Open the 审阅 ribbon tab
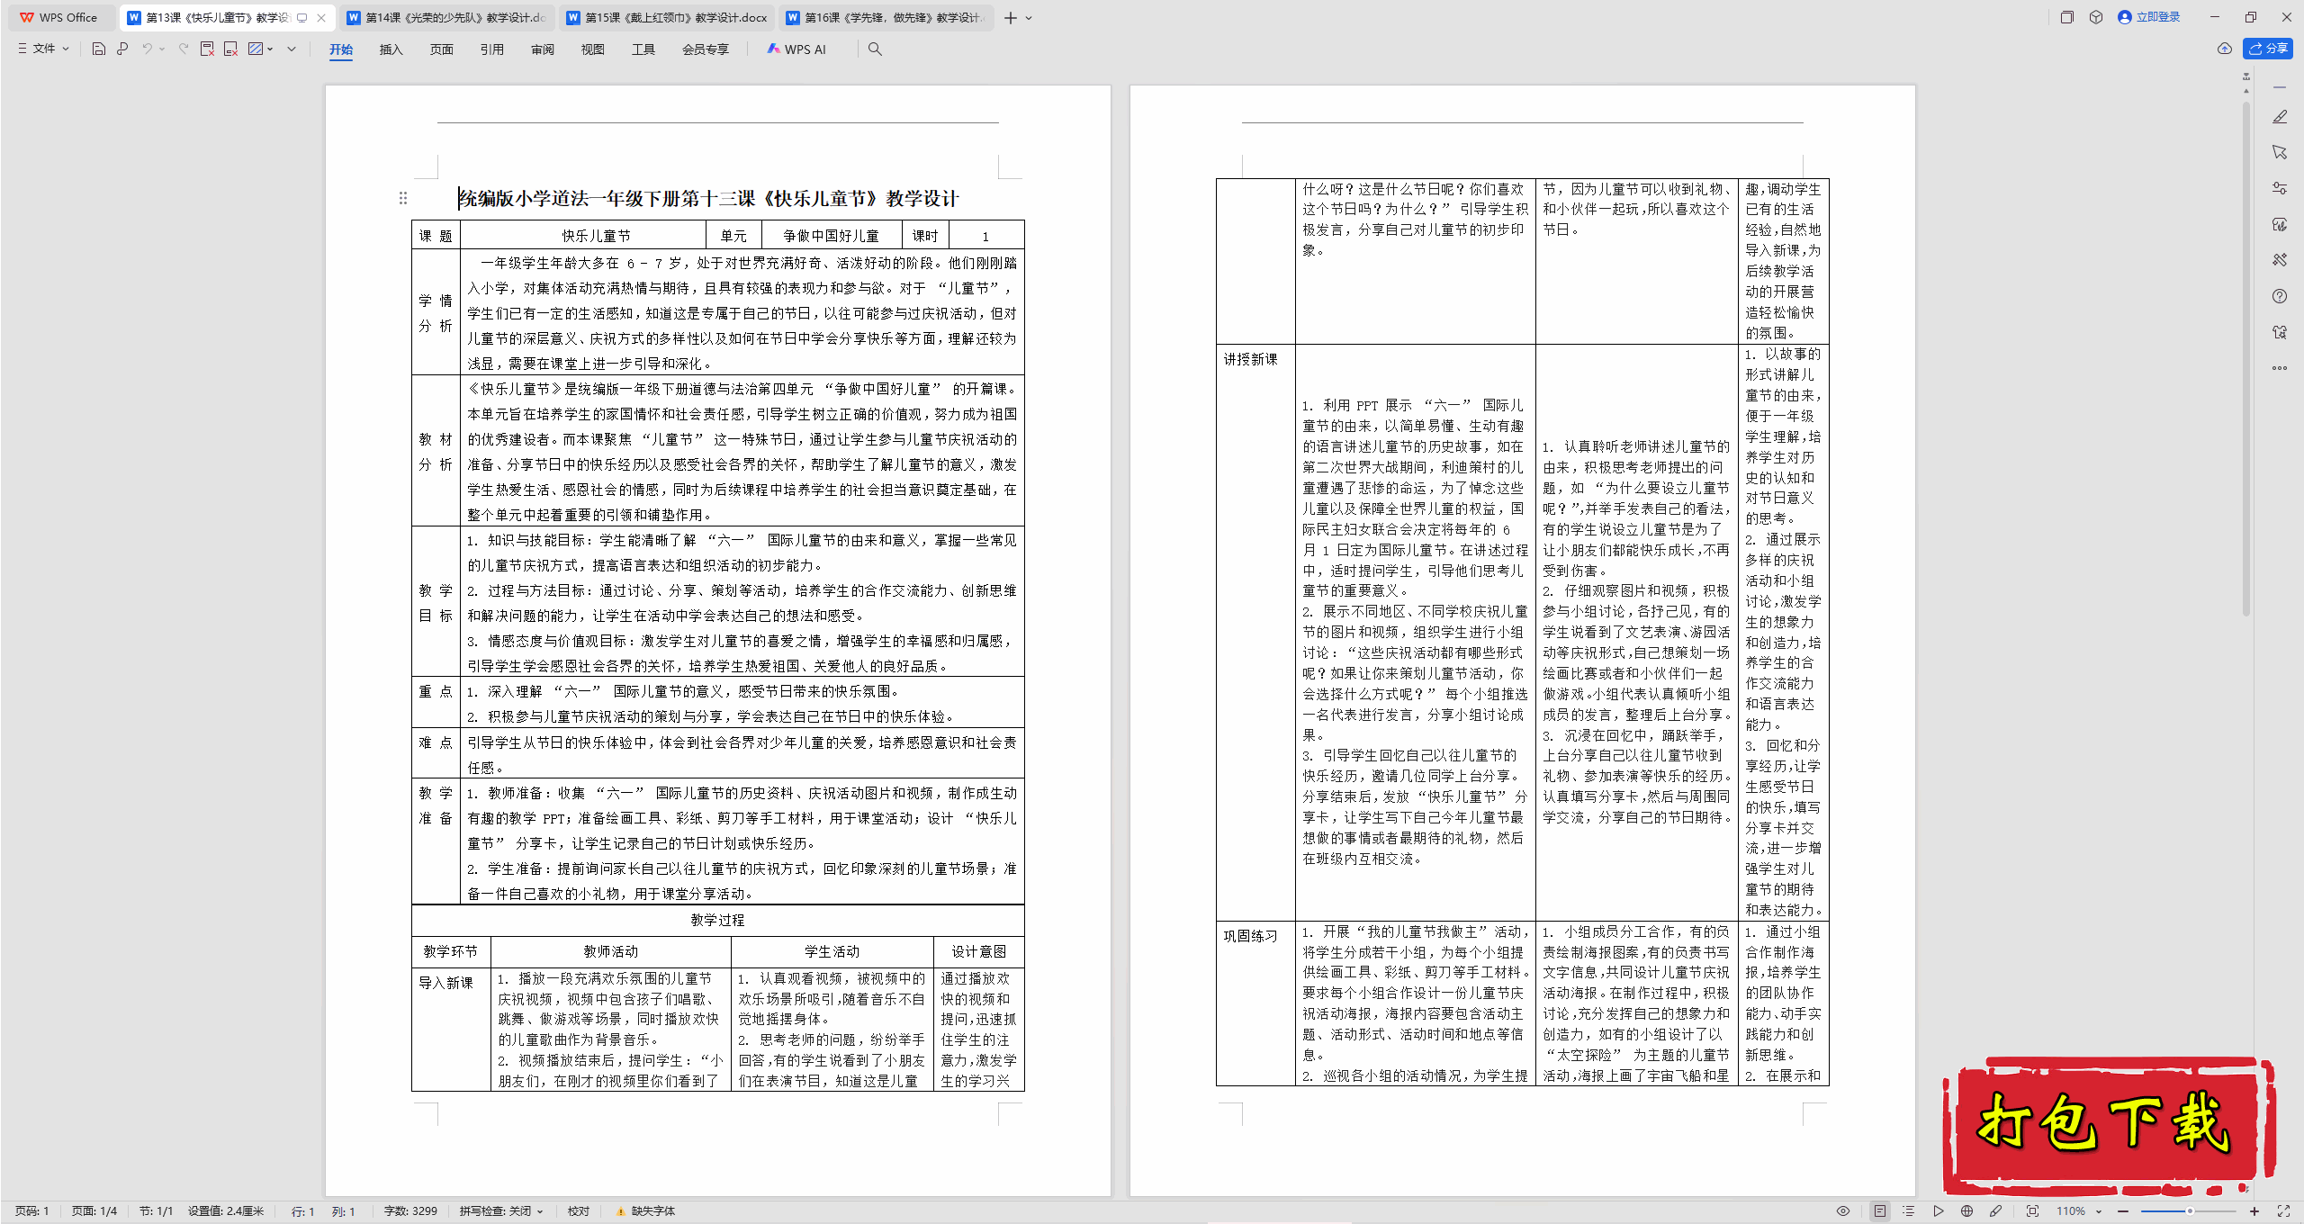Screen dimensions: 2304x1224 tap(543, 49)
